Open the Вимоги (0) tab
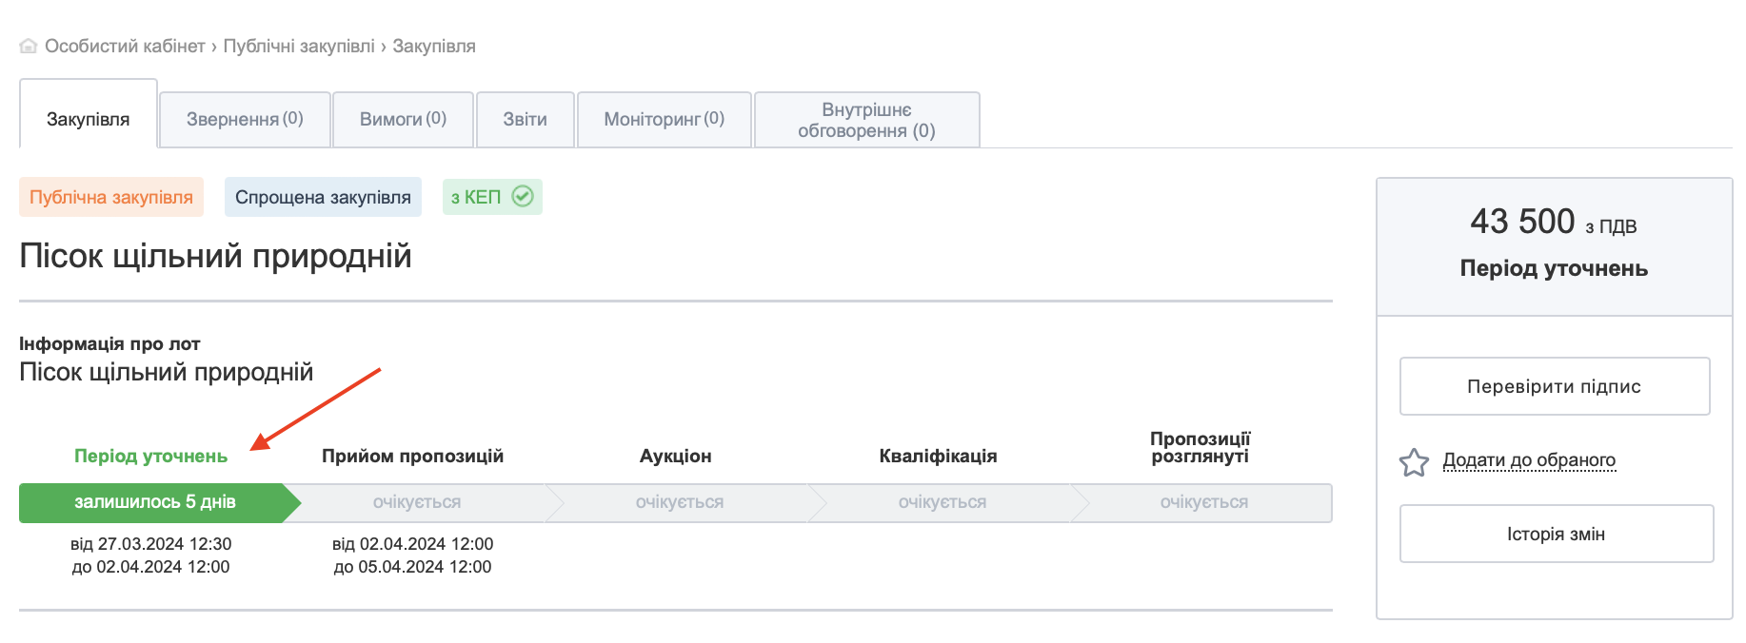 [x=403, y=119]
